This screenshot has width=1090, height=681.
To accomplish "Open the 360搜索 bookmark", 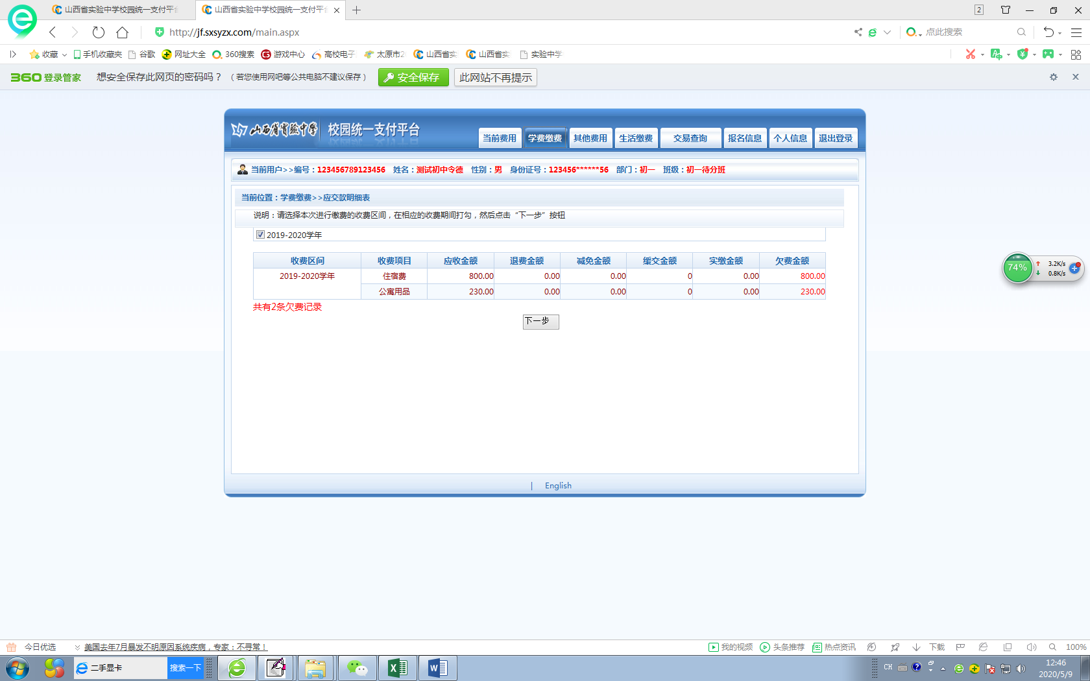I will click(234, 54).
